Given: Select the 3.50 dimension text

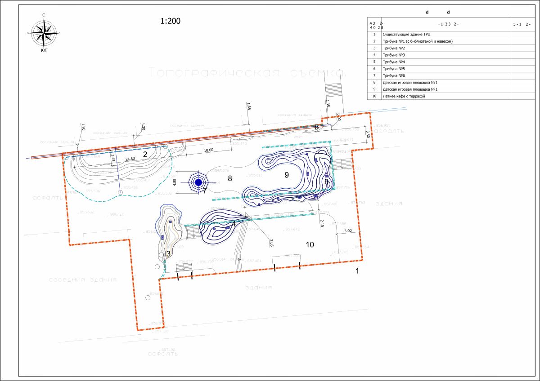Looking at the screenshot, I should [368, 134].
